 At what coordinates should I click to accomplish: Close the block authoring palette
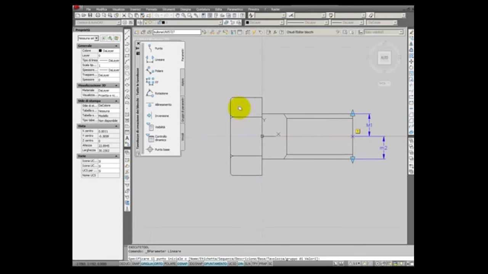(x=138, y=43)
